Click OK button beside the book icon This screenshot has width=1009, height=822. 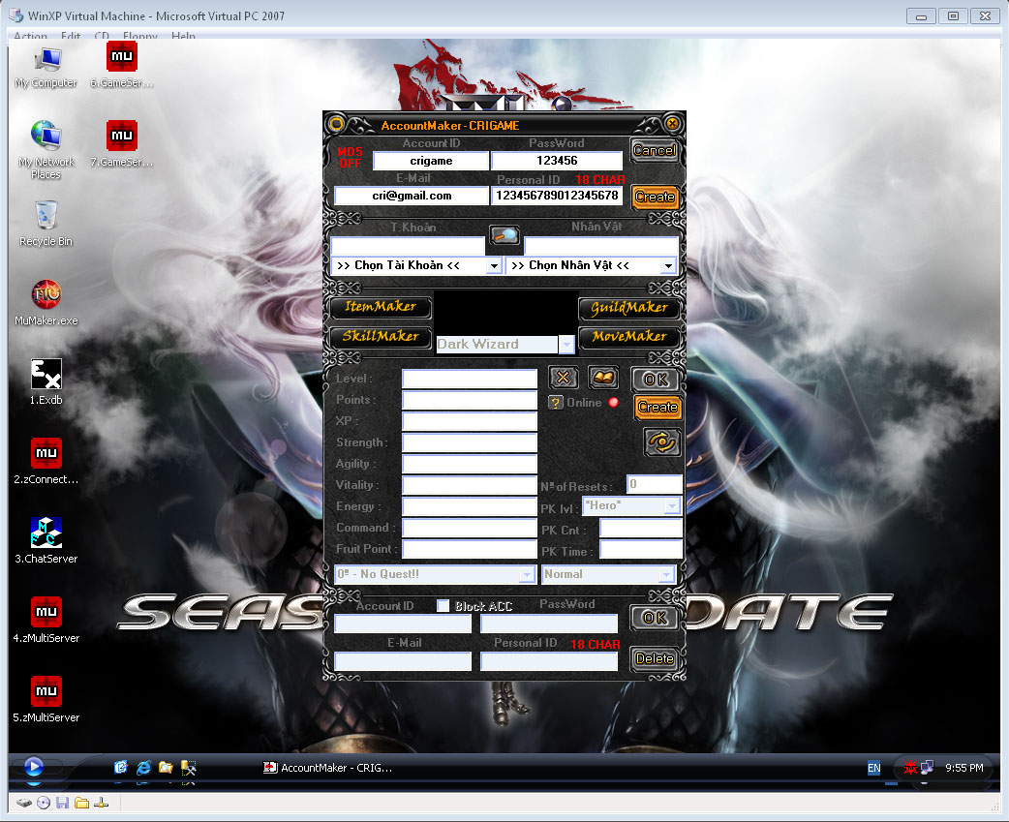[656, 379]
